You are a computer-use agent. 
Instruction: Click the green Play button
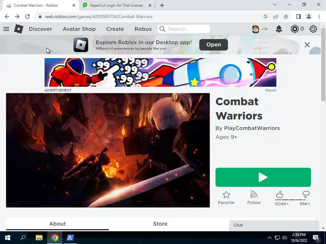click(x=263, y=177)
